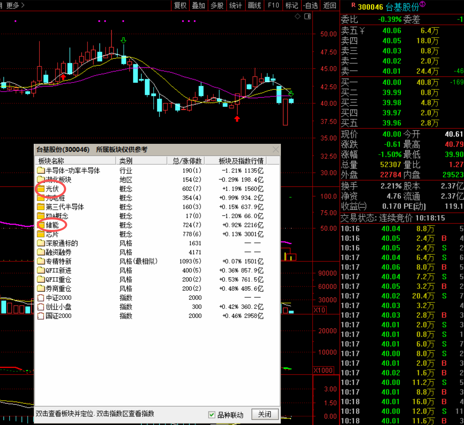
Task: Click the 外盘 22784 value
Action: [391, 175]
